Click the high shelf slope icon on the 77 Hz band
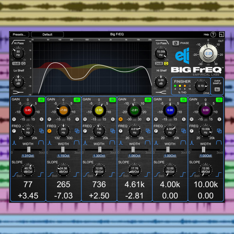Viewport: 234px width, 234px height. point(41,174)
